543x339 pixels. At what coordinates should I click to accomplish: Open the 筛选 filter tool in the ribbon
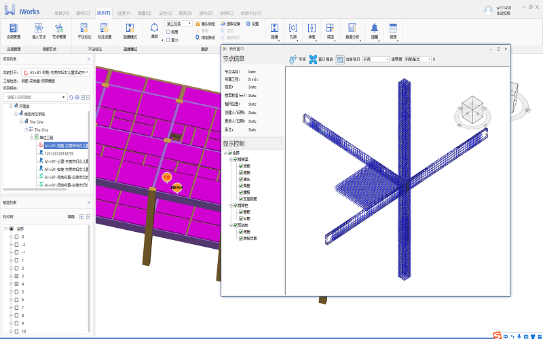[331, 31]
